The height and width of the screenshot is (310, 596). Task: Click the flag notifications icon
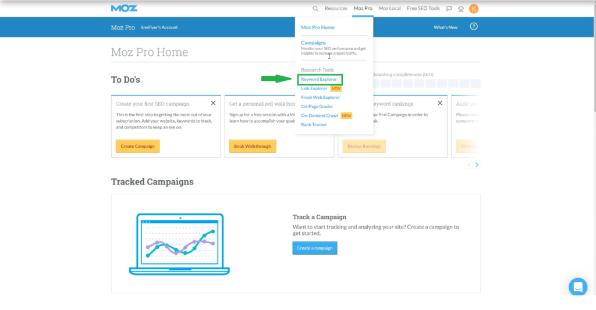click(x=449, y=8)
